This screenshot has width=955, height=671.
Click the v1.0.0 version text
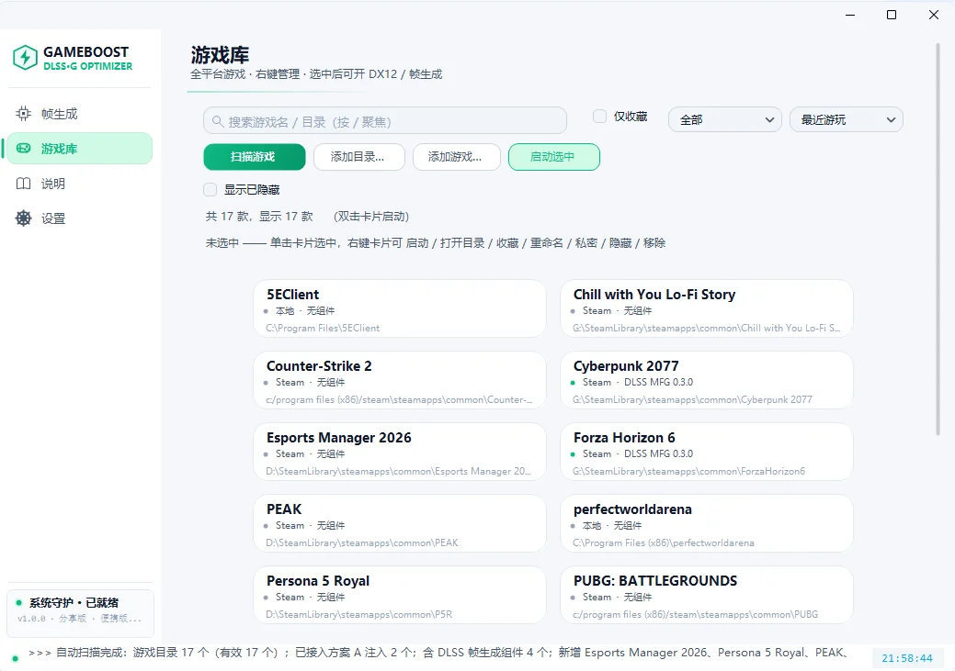[31, 619]
